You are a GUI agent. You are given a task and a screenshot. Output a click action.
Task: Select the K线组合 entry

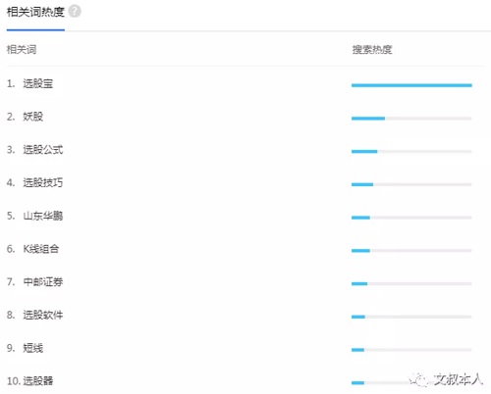(41, 249)
